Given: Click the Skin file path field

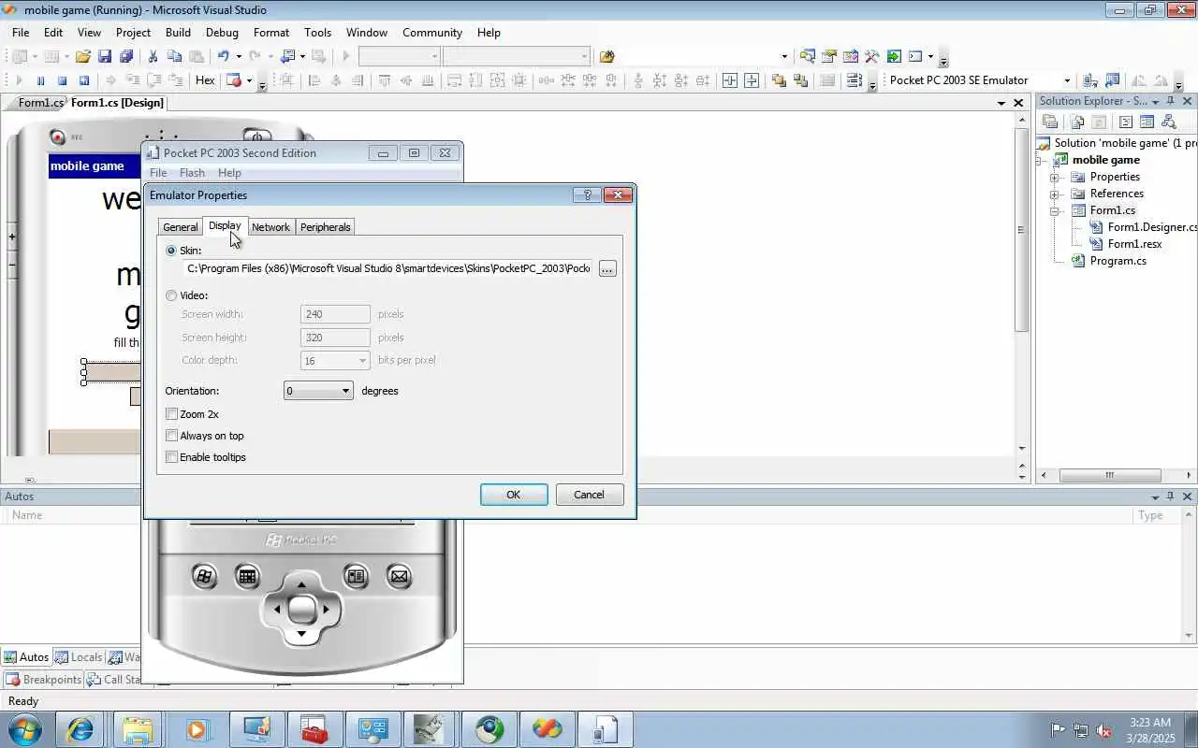Looking at the screenshot, I should tap(388, 268).
